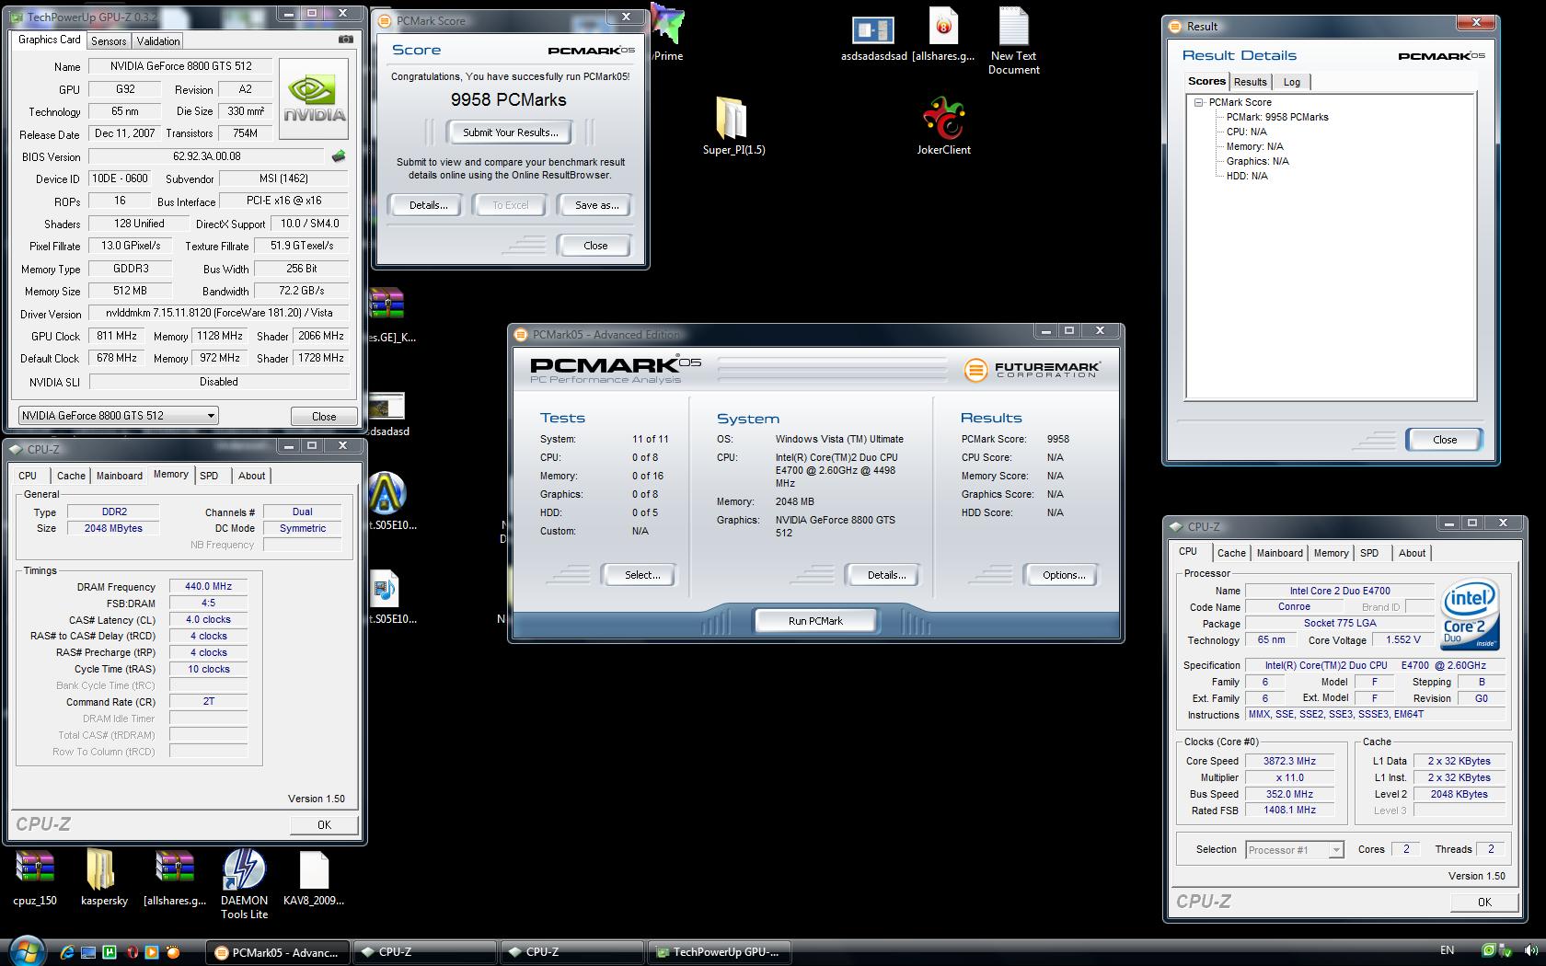This screenshot has height=966, width=1546.
Task: Open the Processor #1 selection dropdown
Action: 1295,850
